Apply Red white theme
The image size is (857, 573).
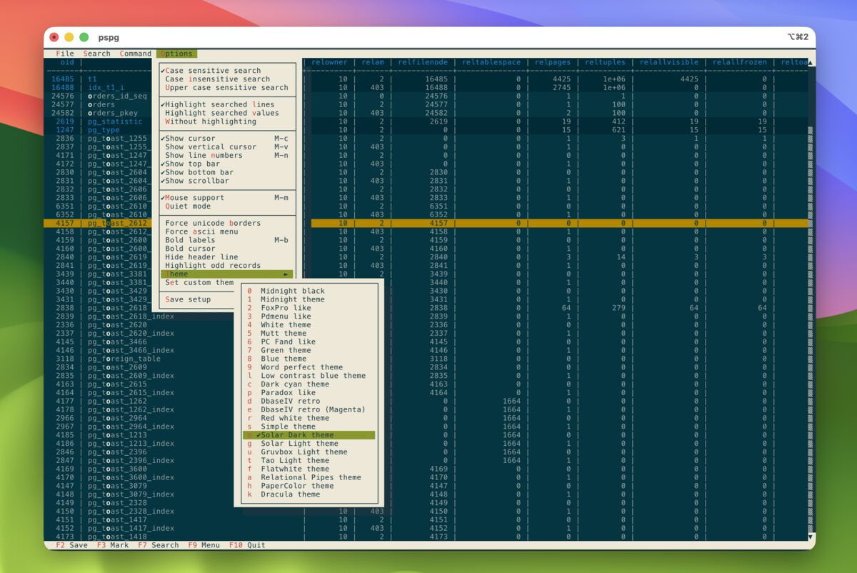pyautogui.click(x=309, y=418)
